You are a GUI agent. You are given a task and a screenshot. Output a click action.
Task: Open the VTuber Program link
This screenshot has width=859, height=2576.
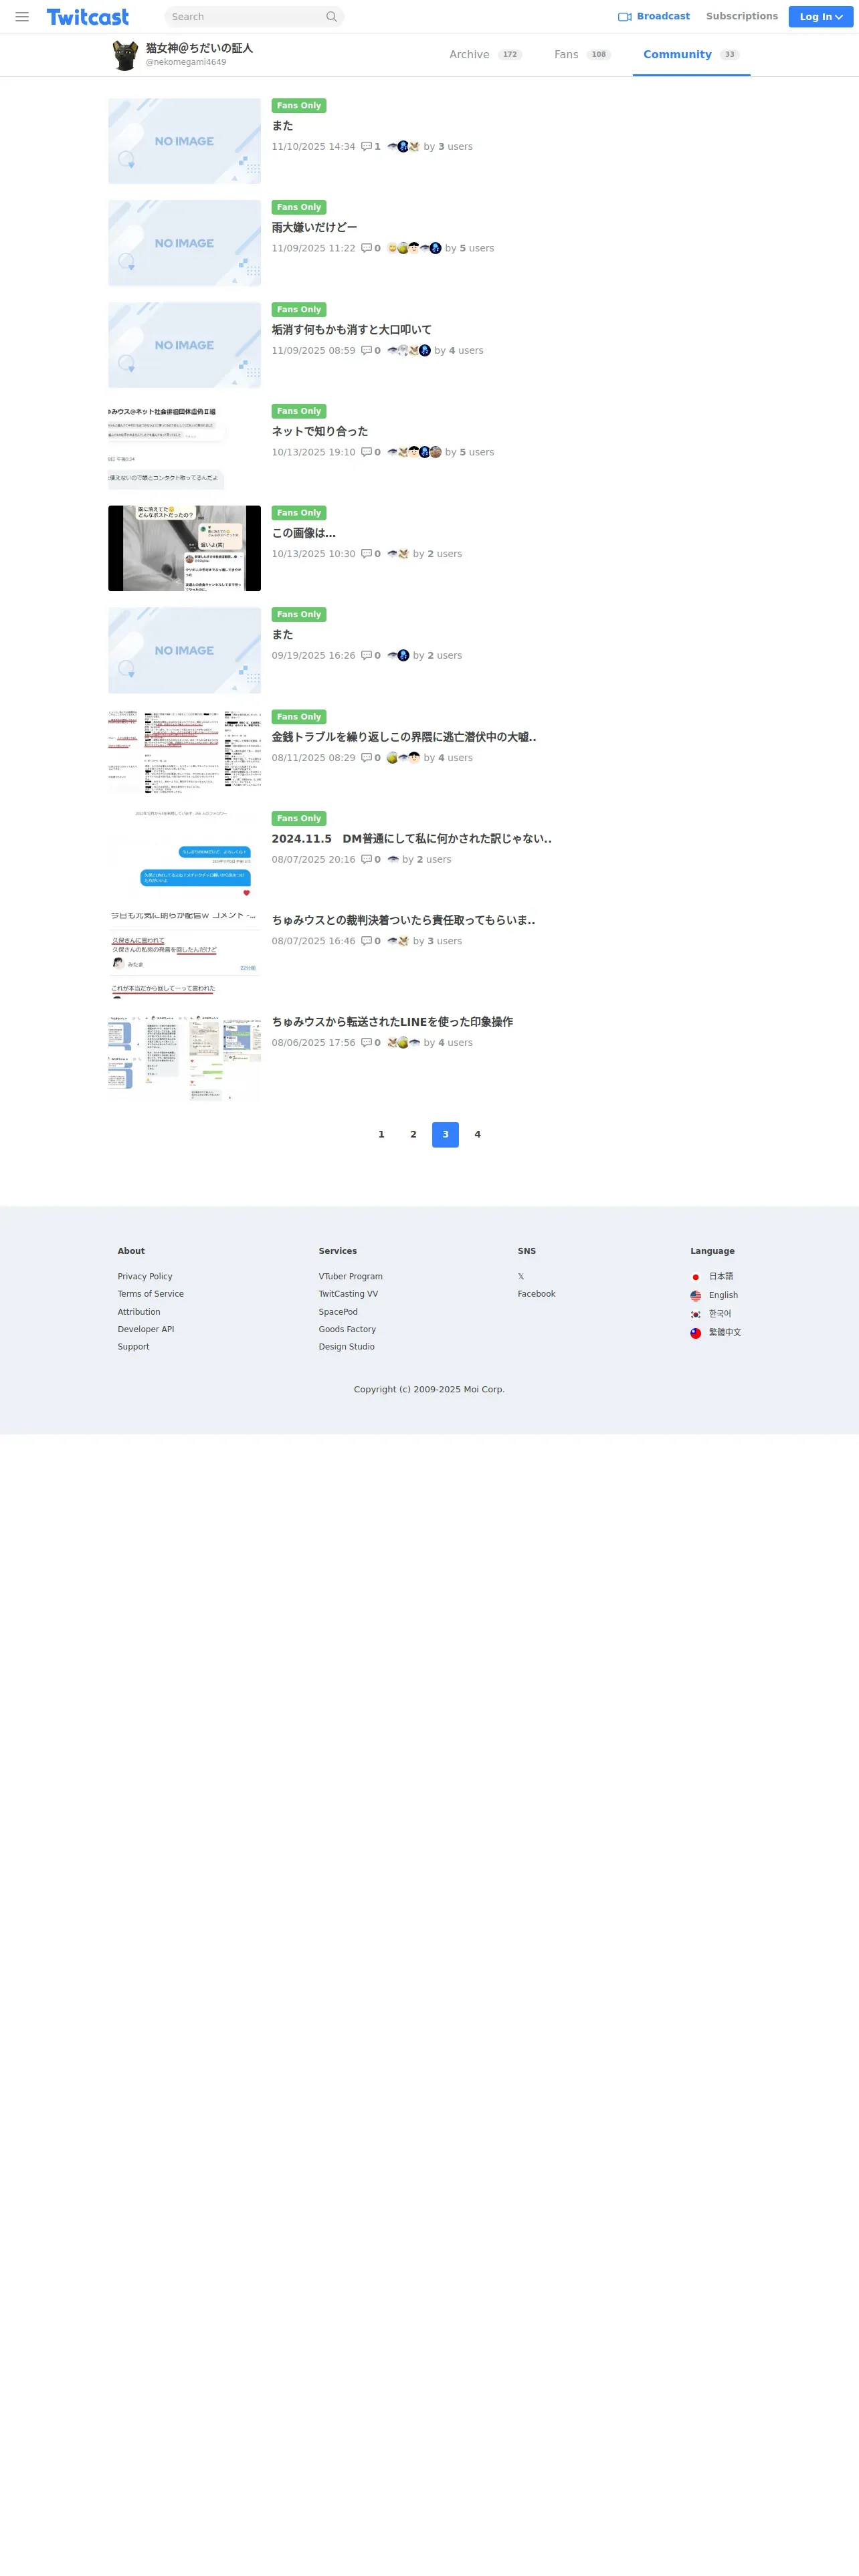click(351, 1277)
